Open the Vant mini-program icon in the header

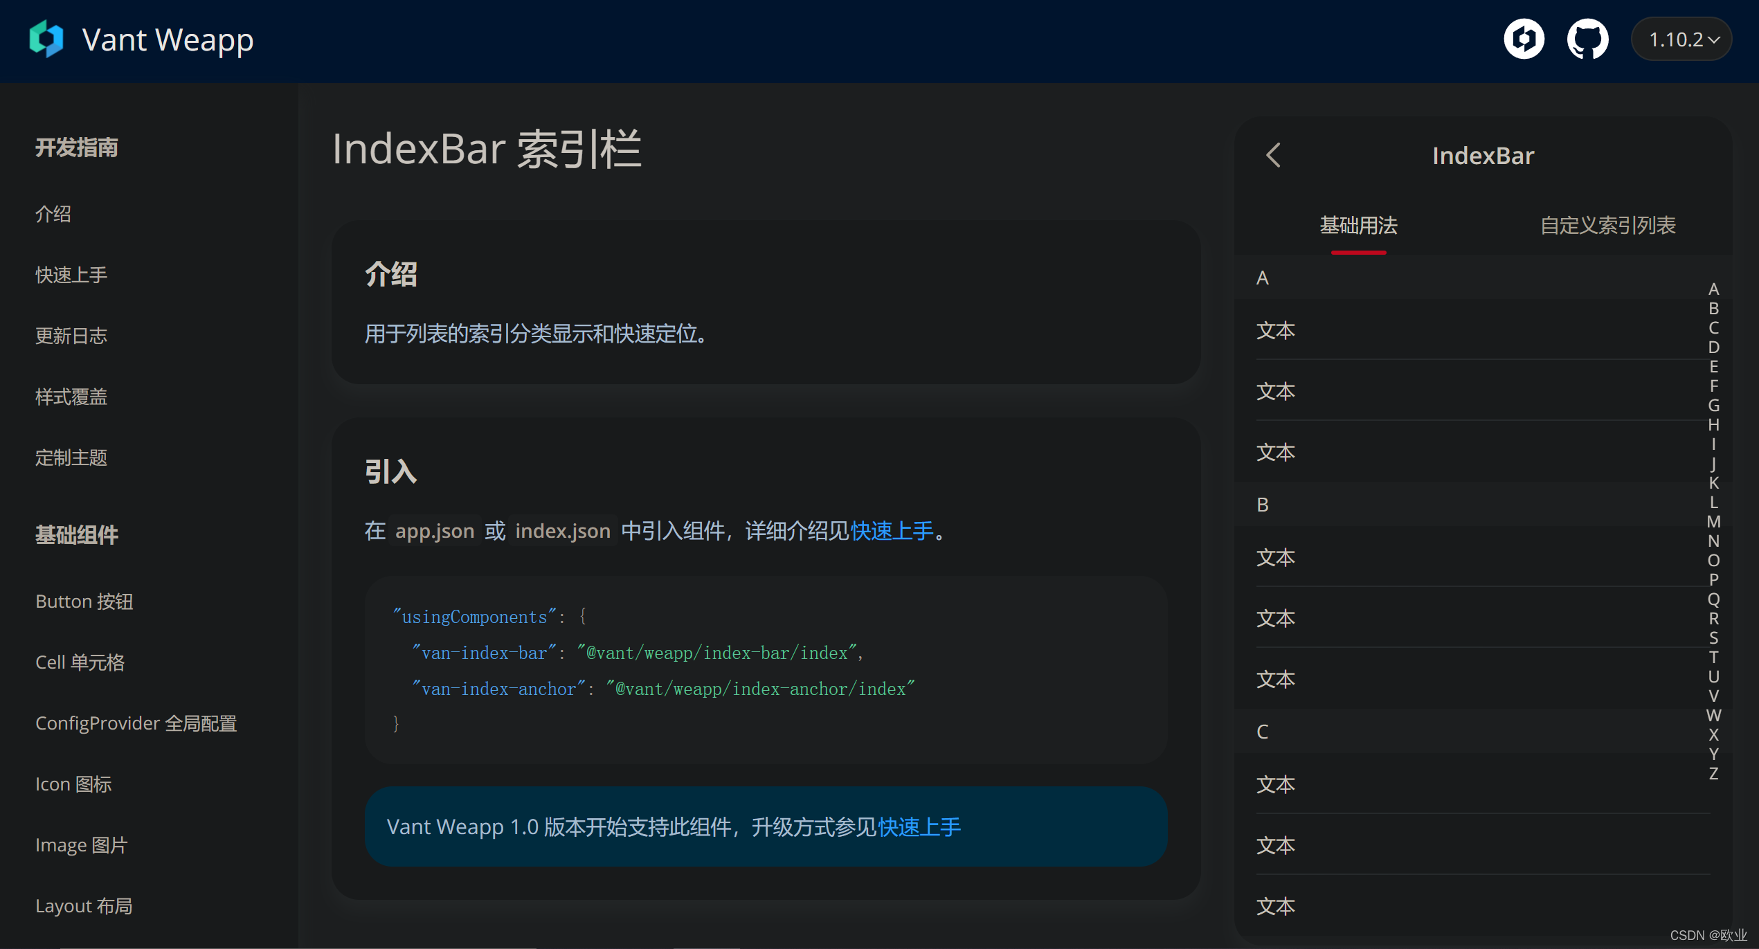tap(1524, 39)
